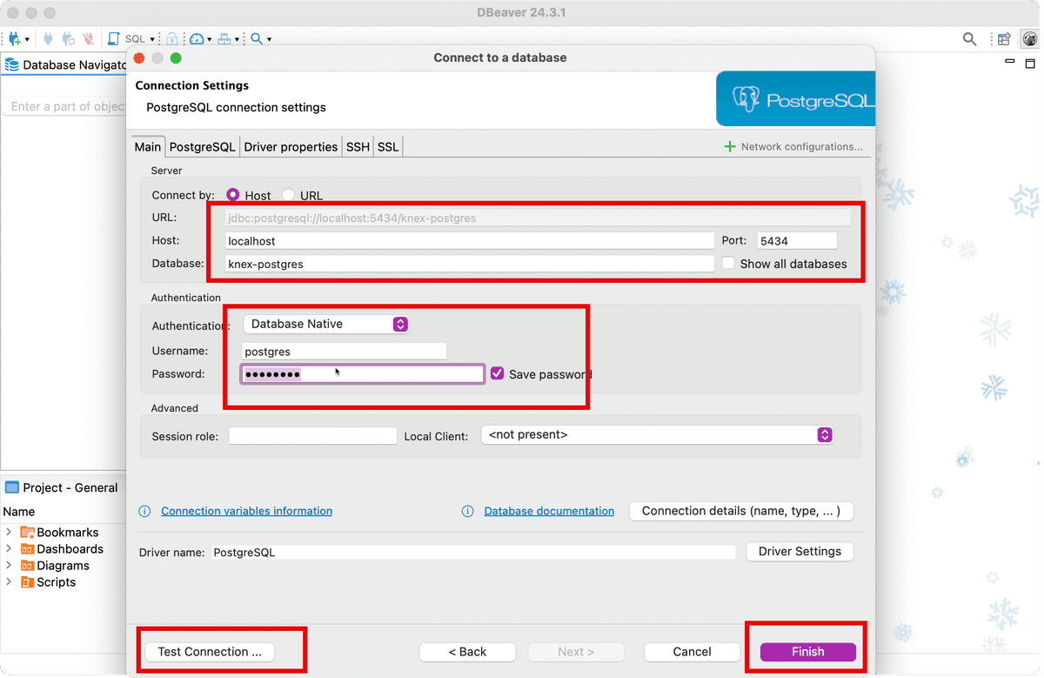
Task: Click the Reconnect icon in main toolbar
Action: point(68,39)
